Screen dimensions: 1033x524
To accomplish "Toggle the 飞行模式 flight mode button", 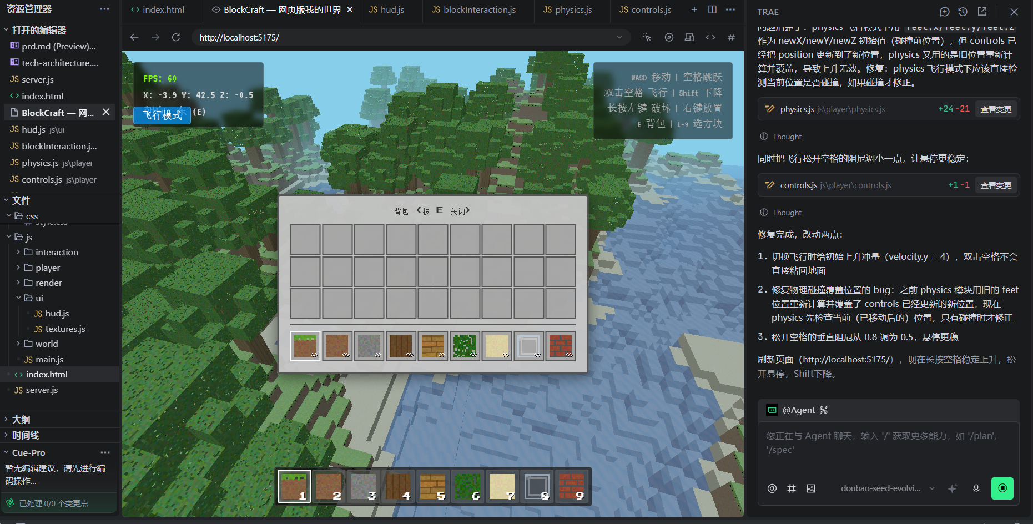I will pos(162,115).
